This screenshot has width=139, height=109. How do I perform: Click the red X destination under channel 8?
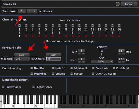66,36
